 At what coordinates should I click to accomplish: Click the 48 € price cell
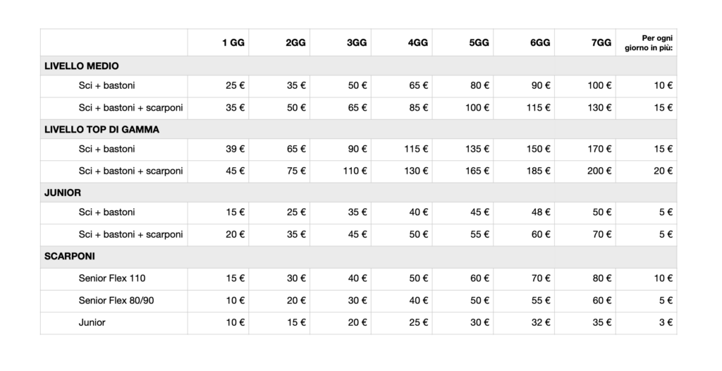541,212
